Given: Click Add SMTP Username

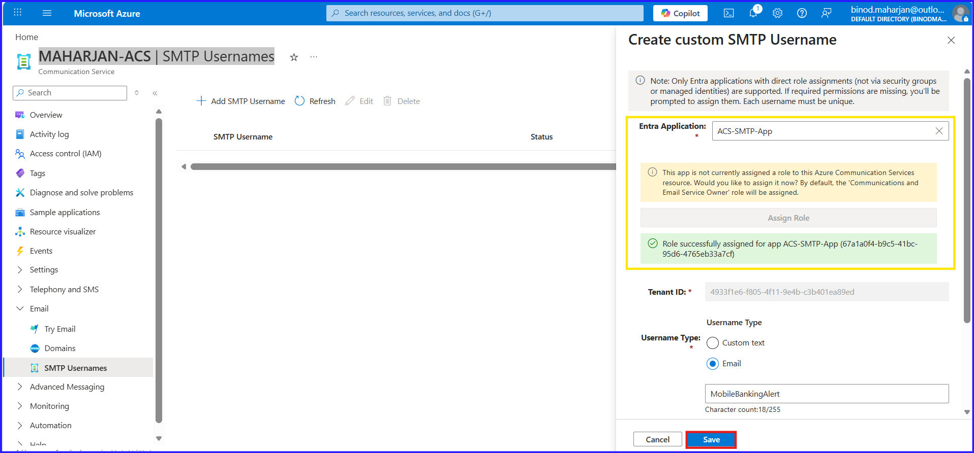Looking at the screenshot, I should (240, 101).
